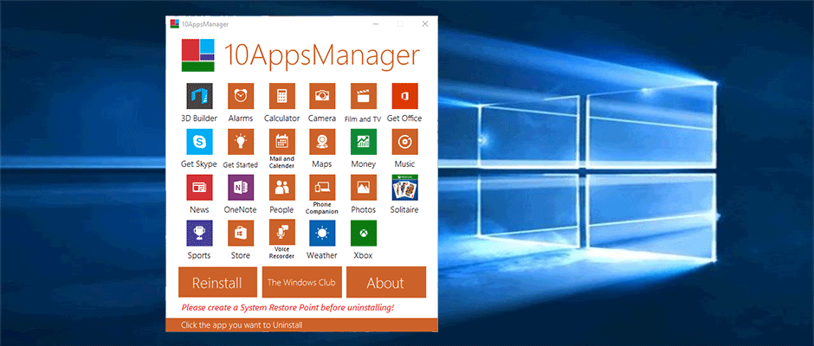Choose the Calculator app icon
Image resolution: width=814 pixels, height=346 pixels.
(x=282, y=96)
